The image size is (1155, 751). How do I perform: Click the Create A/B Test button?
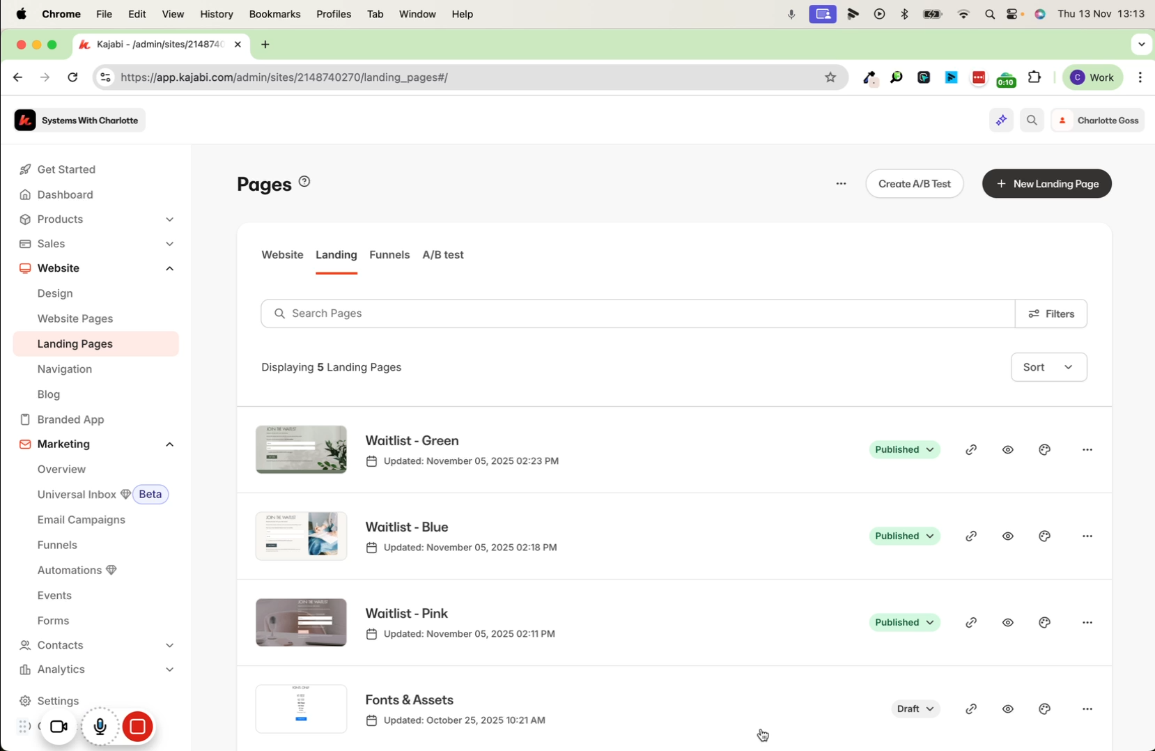pos(914,184)
